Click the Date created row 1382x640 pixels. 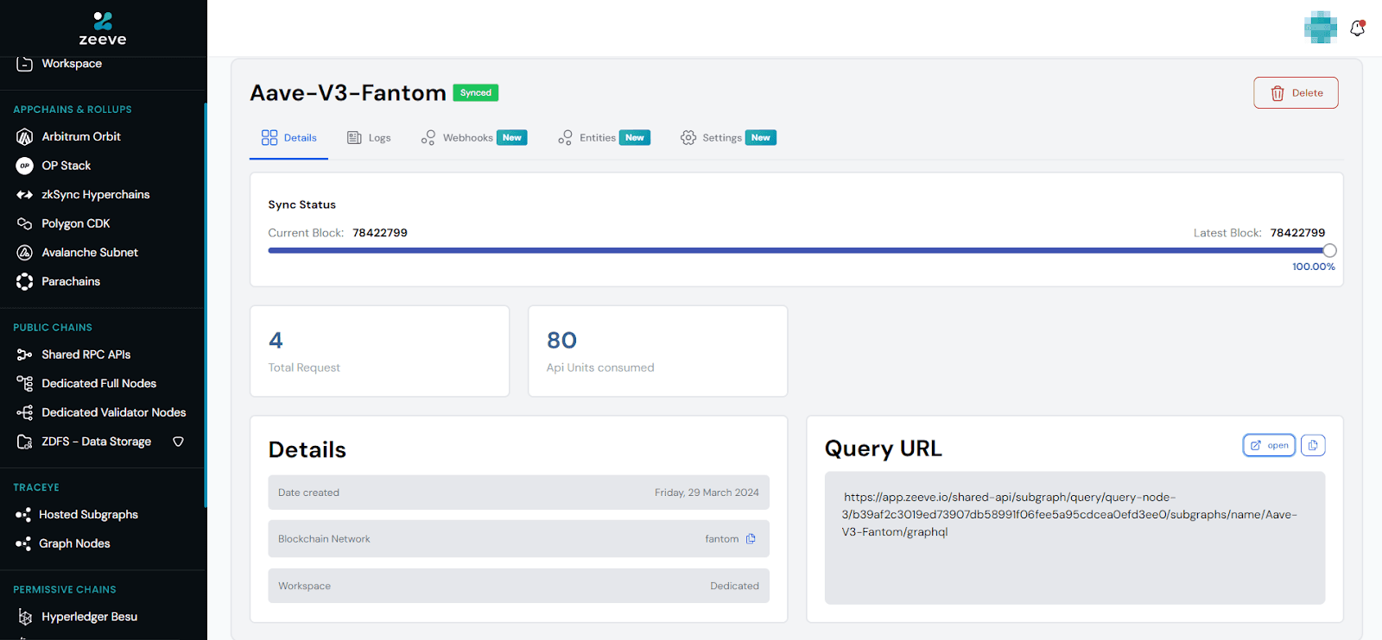[x=518, y=493]
